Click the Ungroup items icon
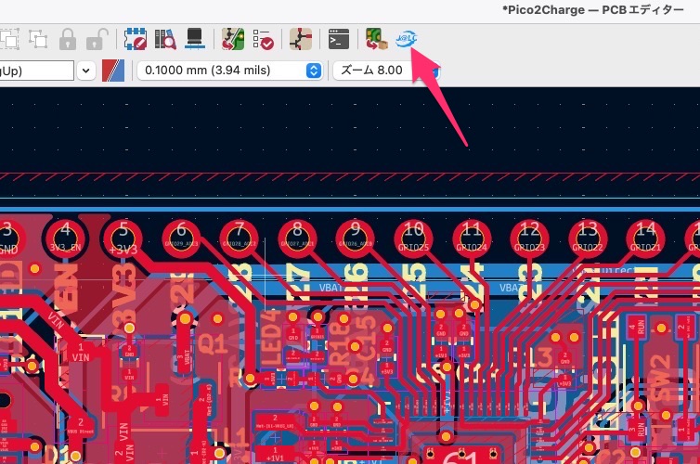This screenshot has height=464, width=700. (38, 39)
